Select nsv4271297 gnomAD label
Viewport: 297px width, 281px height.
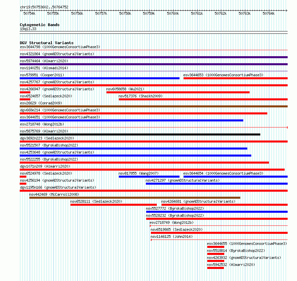[183, 180]
